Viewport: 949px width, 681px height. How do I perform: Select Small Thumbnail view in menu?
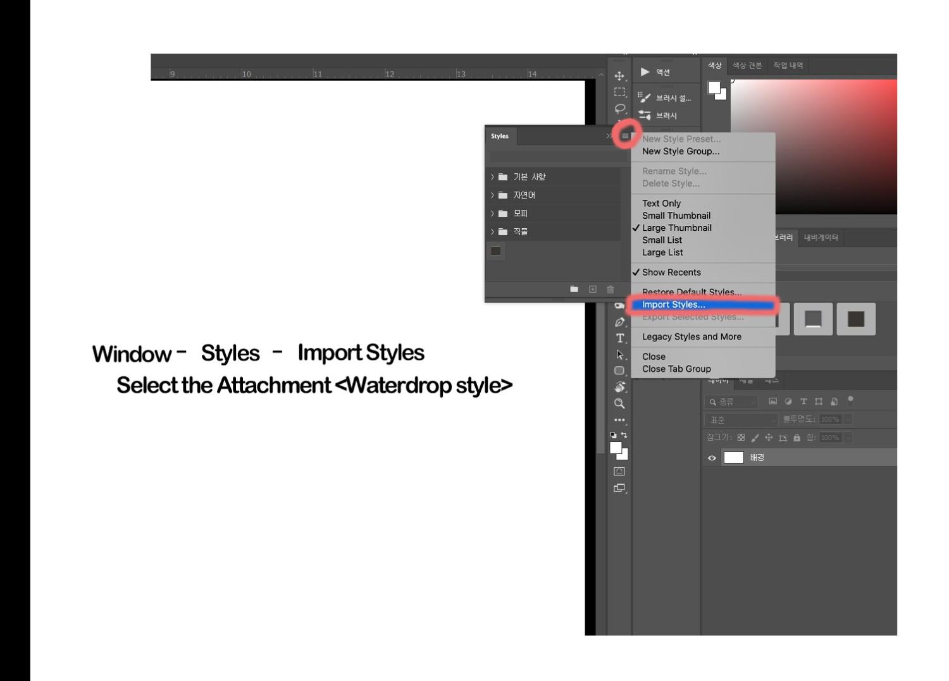(703, 216)
